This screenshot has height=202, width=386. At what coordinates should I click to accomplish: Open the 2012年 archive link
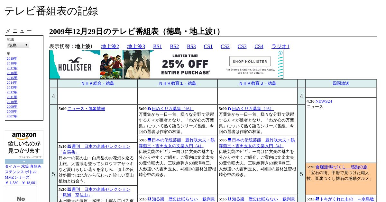[x=12, y=92]
